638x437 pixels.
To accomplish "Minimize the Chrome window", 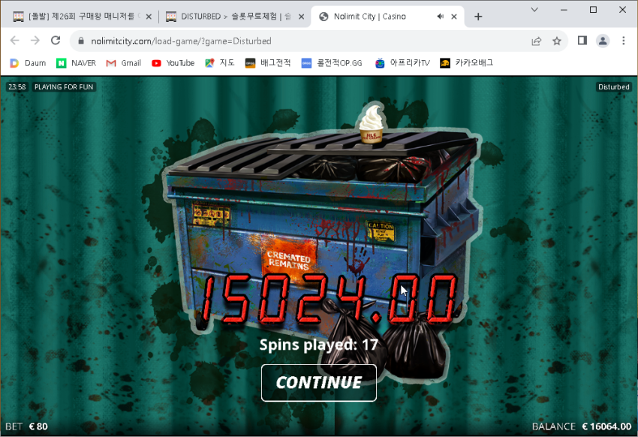I will 564,9.
